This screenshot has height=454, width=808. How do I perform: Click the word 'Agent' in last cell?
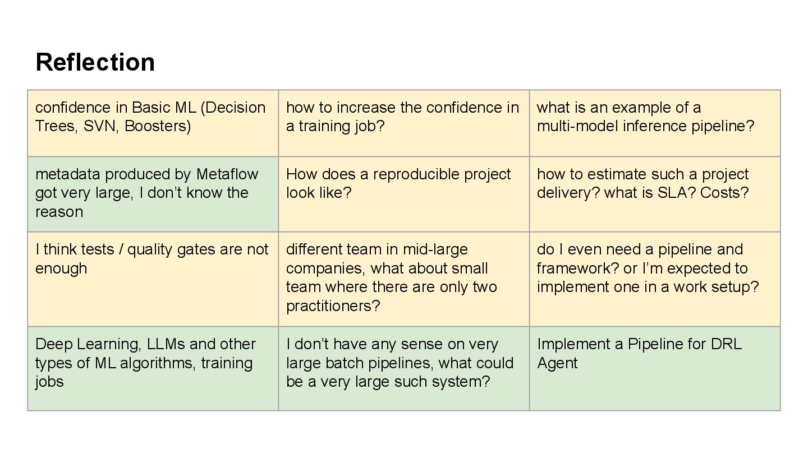point(557,364)
